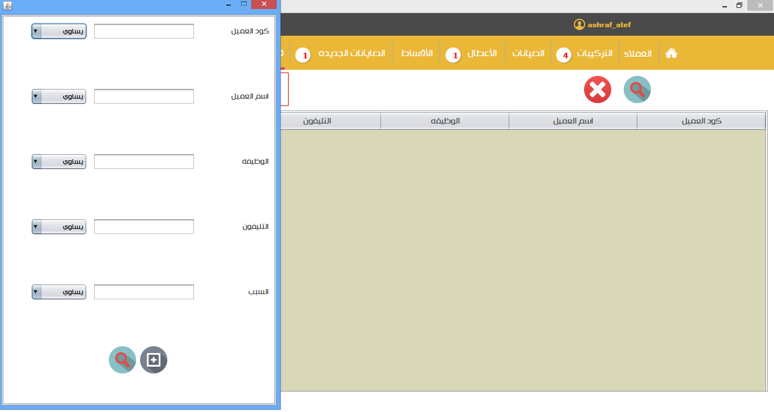Image resolution: width=774 pixels, height=412 pixels.
Task: Open the الأقساط tab
Action: 417,53
